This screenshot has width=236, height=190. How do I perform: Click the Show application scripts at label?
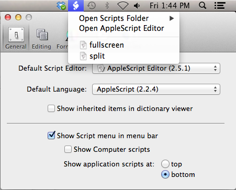pyautogui.click(x=109, y=164)
